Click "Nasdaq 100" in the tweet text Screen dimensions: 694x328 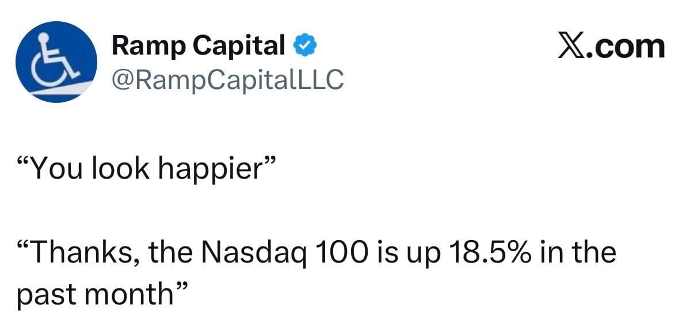(x=284, y=253)
